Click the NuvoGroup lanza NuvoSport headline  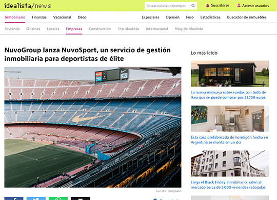(x=87, y=54)
